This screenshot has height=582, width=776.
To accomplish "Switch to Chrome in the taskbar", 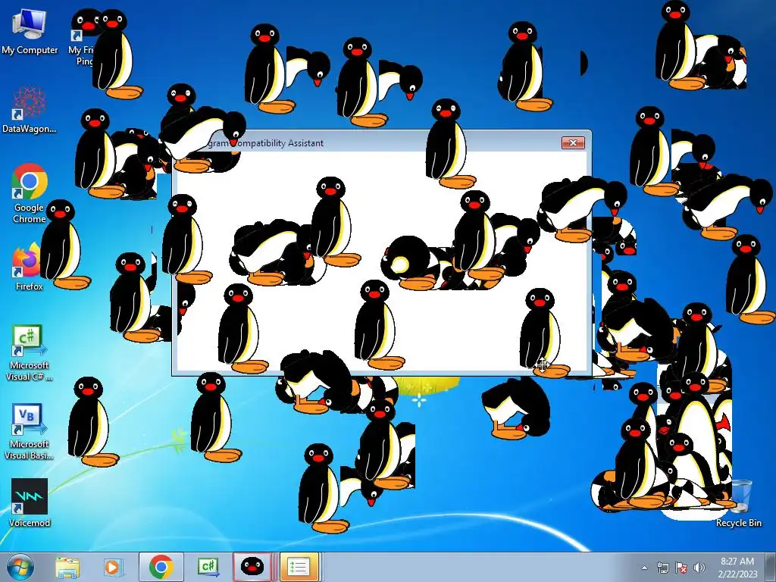I will pos(161,567).
